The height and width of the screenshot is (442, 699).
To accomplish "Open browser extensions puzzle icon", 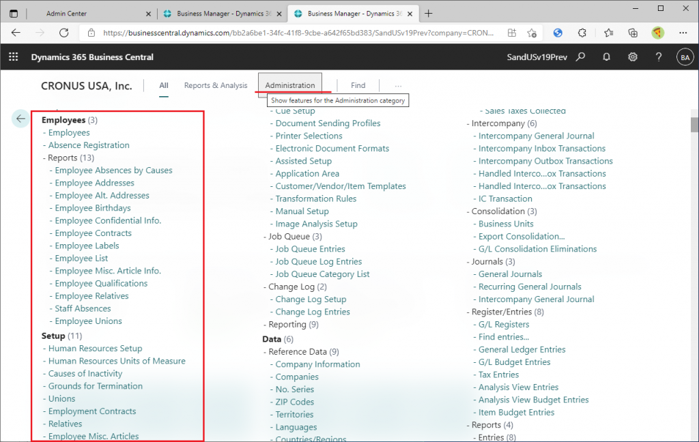I will tap(582, 33).
